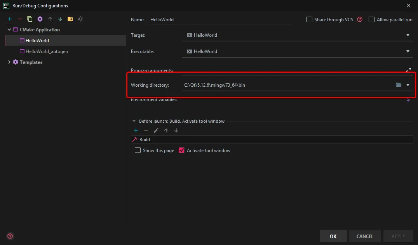Expand program arguments field
The width and height of the screenshot is (418, 245).
coord(408,70)
